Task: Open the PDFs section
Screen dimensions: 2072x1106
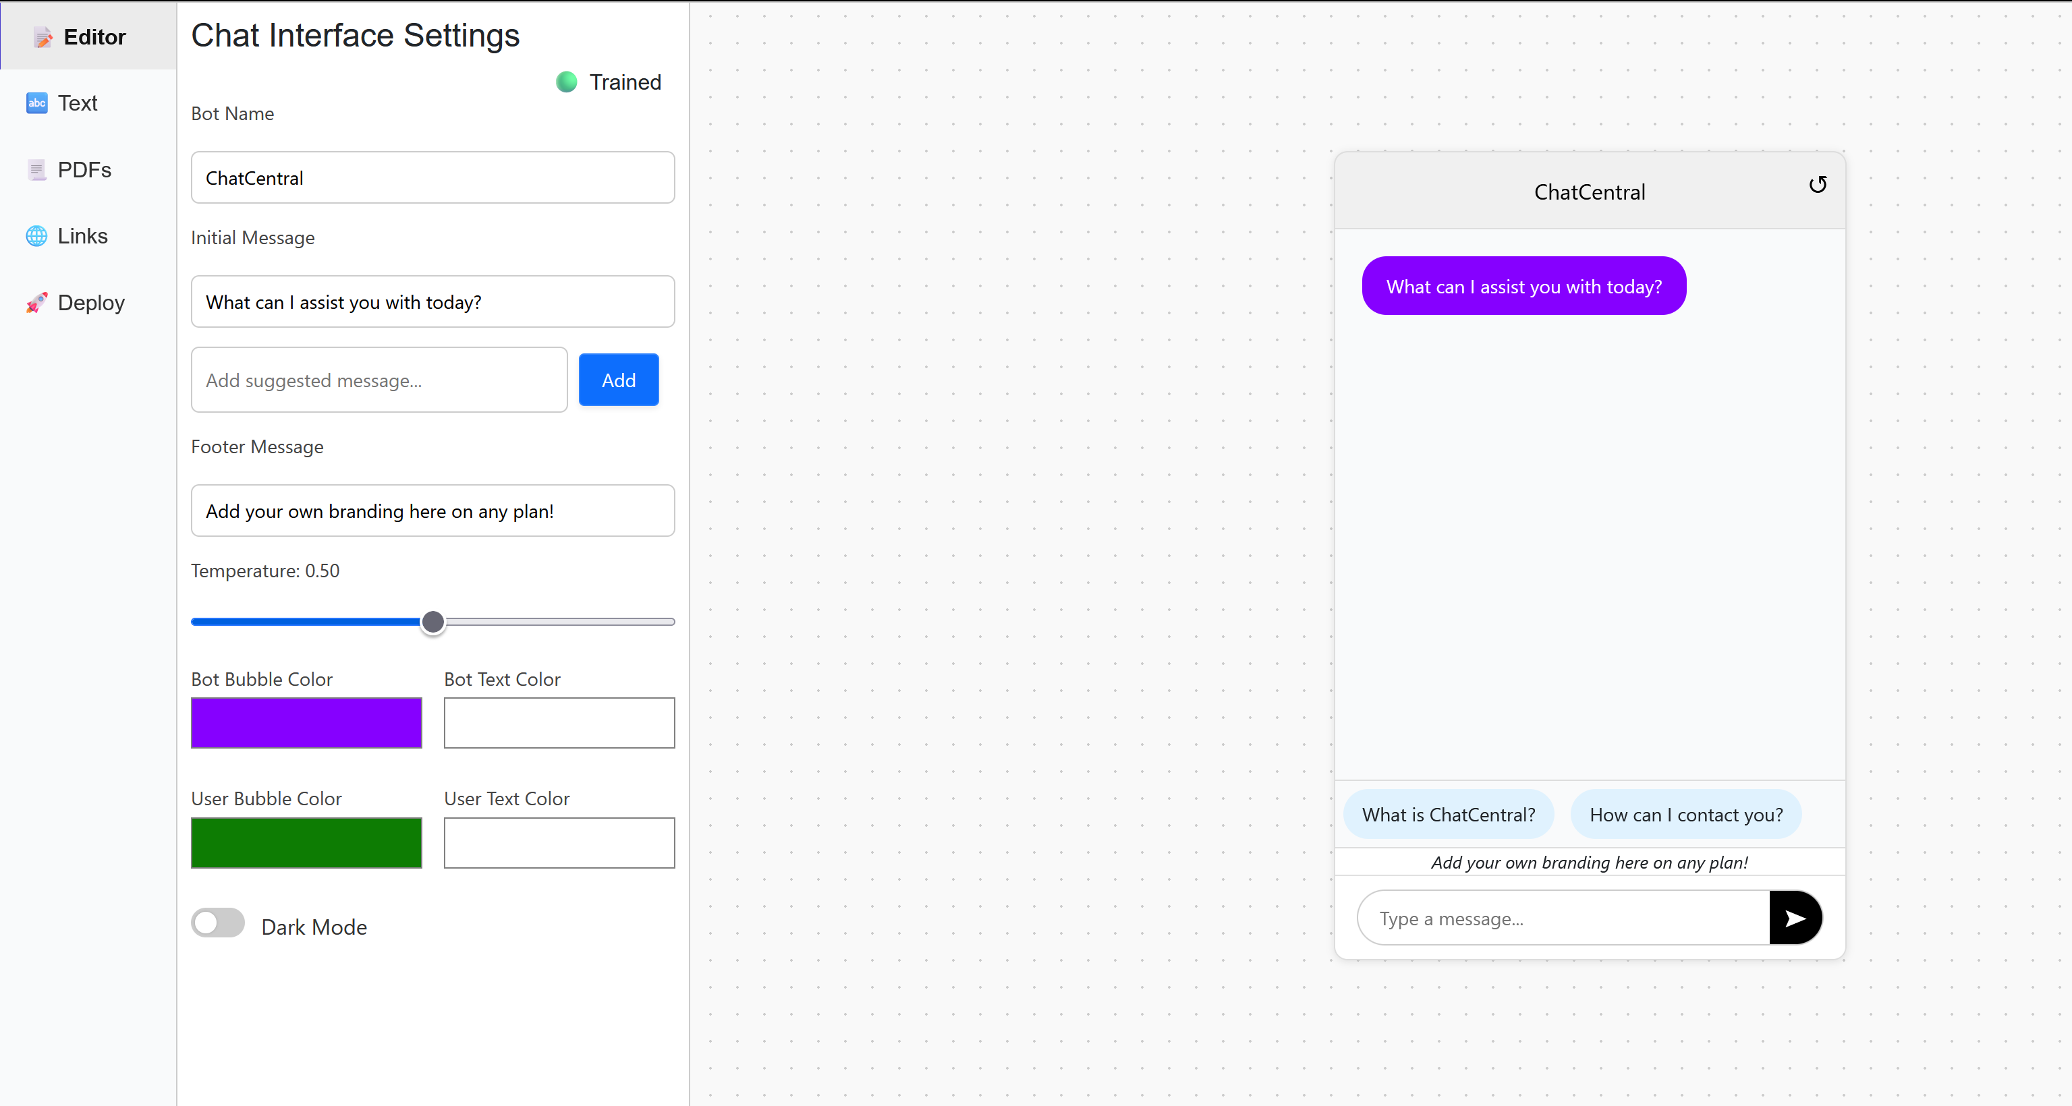Action: click(84, 169)
